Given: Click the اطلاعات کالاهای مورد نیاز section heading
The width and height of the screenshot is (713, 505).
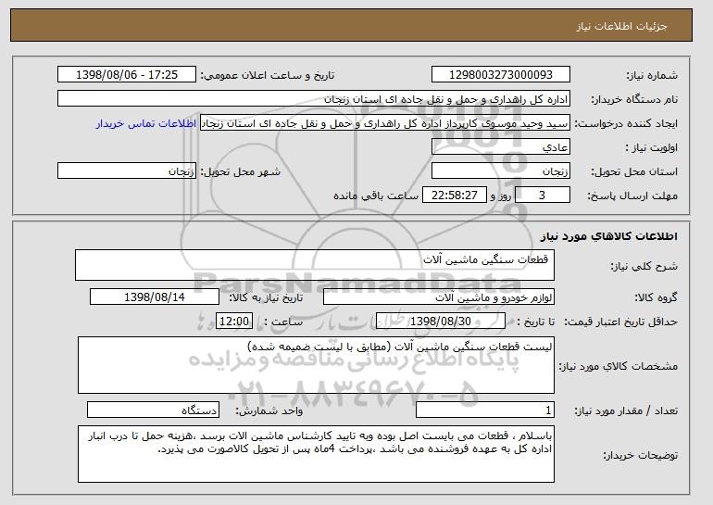Looking at the screenshot, I should coord(609,236).
